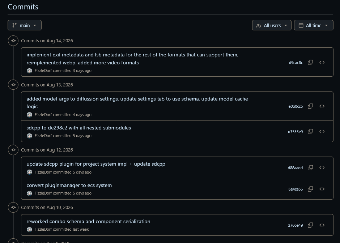Image resolution: width=340 pixels, height=243 pixels.
Task: Open commit 'update sdcpp plugin for project system'
Action: (x=96, y=164)
